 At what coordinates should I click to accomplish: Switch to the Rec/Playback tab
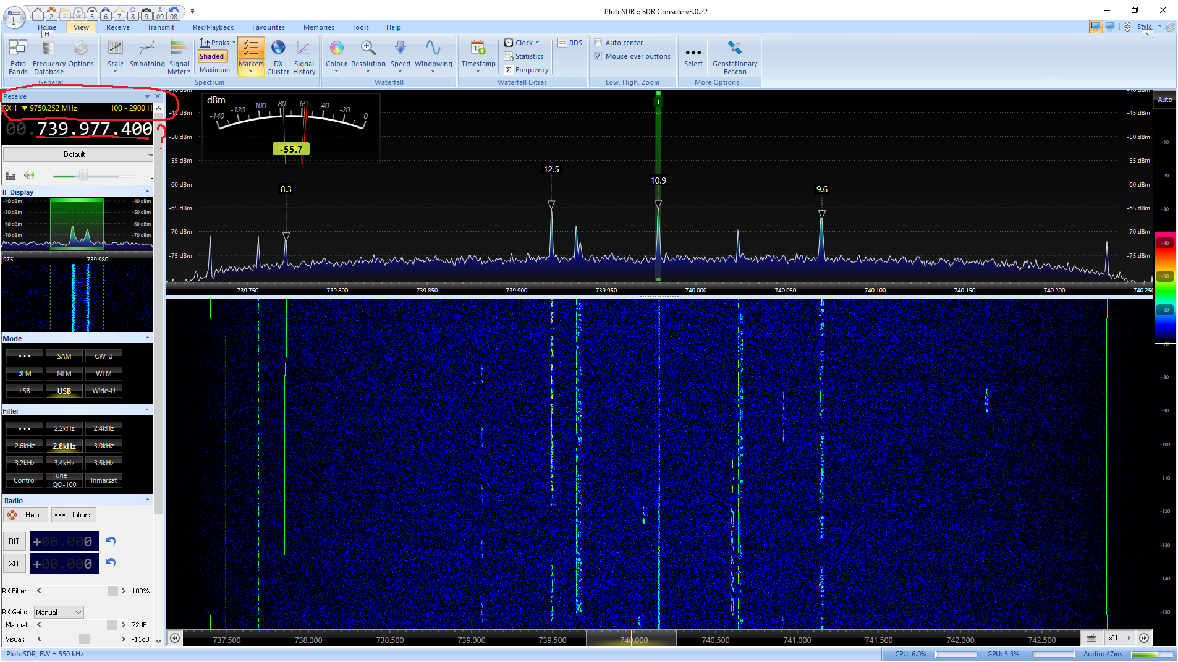[x=213, y=27]
